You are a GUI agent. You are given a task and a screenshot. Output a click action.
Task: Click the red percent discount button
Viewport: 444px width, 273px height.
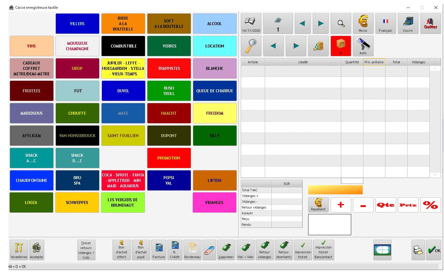tap(431, 205)
